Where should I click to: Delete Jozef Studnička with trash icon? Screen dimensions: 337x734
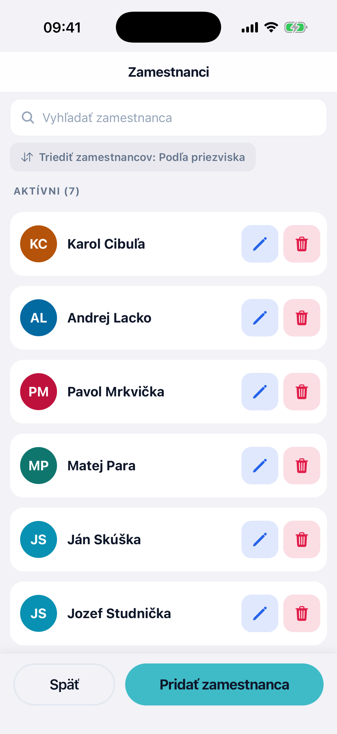pyautogui.click(x=302, y=613)
